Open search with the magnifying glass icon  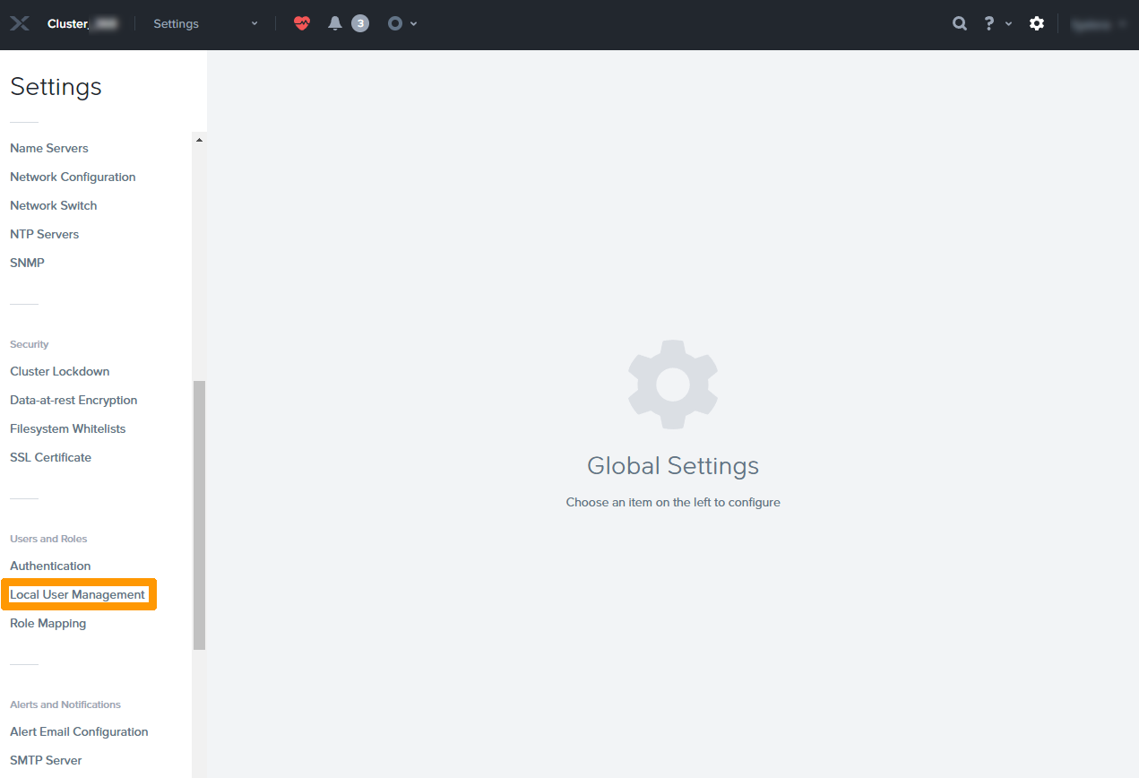960,24
